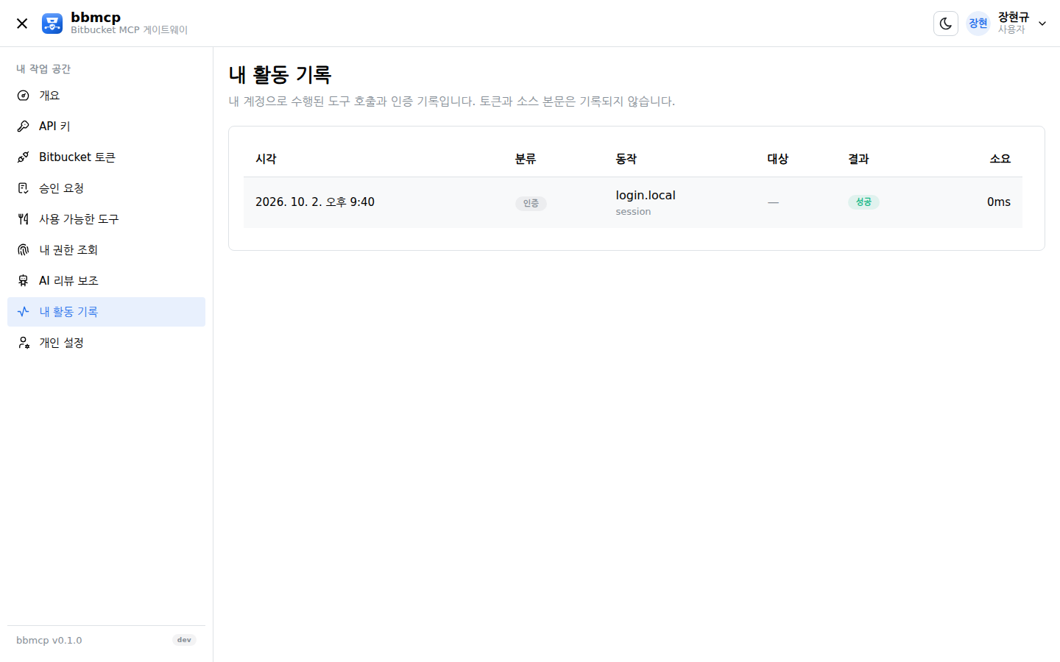Select 사용 가능한 도구 menu label

pos(79,219)
